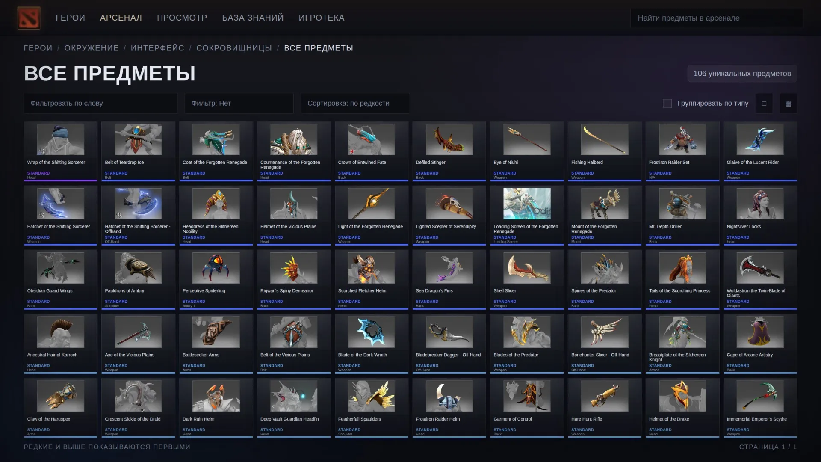Select Cape of Arcane Artistry
The width and height of the screenshot is (821, 462).
coord(760,344)
